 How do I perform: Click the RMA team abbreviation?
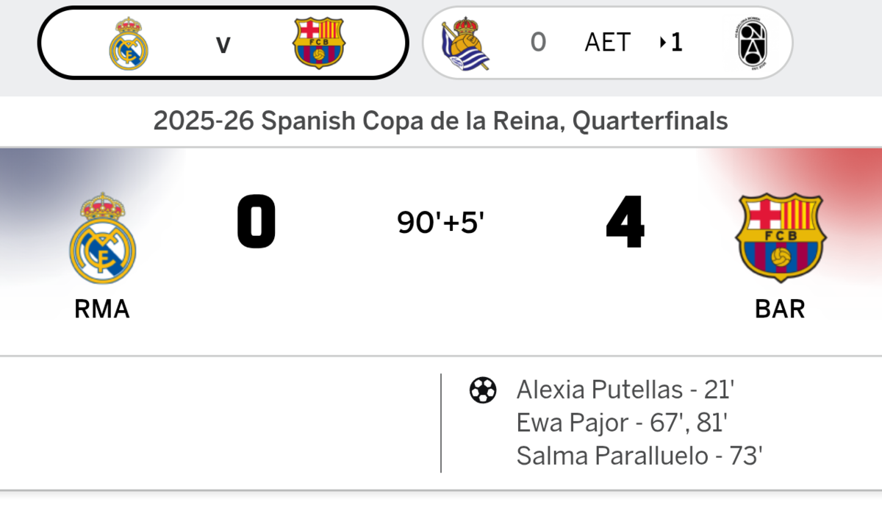pyautogui.click(x=102, y=309)
